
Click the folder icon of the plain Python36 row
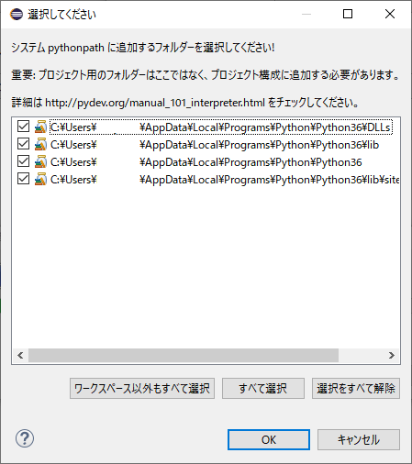click(x=40, y=161)
